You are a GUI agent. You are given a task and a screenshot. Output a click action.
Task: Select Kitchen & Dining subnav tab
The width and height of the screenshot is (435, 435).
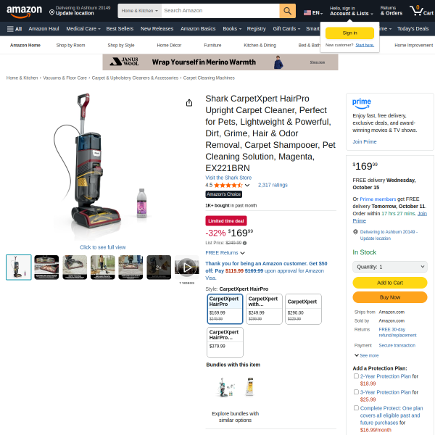pyautogui.click(x=260, y=45)
